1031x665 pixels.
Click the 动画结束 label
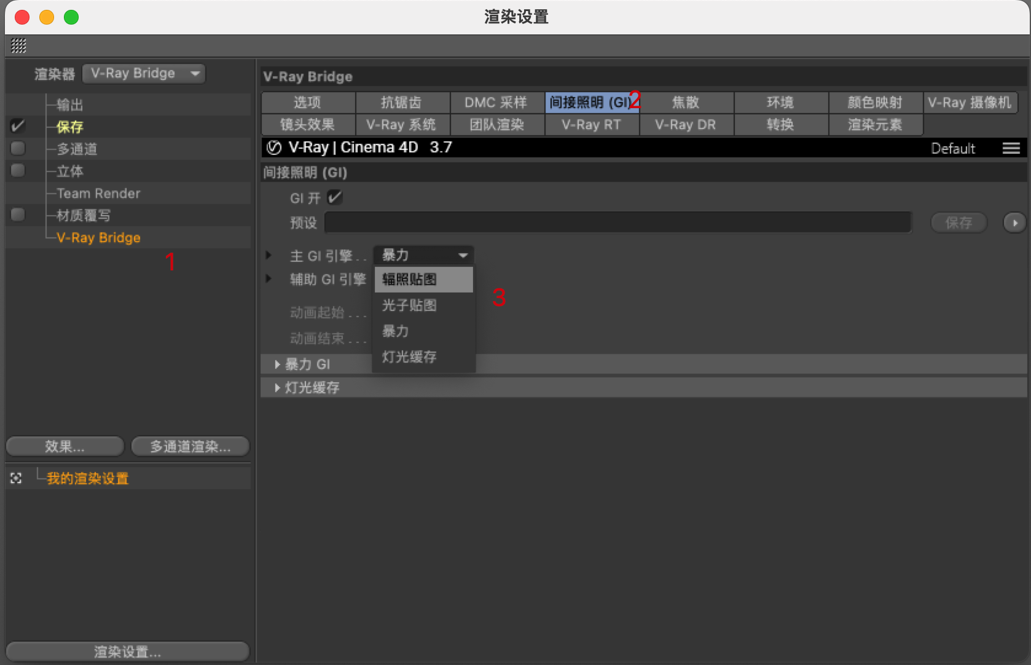click(x=317, y=338)
